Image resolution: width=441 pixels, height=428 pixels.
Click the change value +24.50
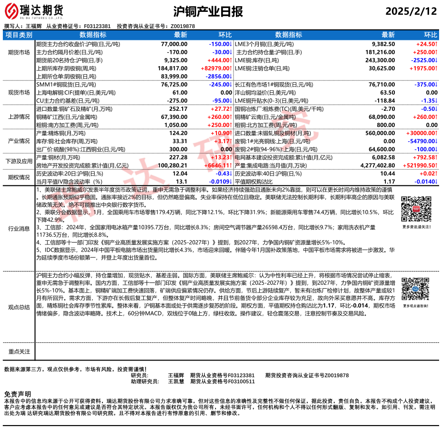[x=427, y=44]
